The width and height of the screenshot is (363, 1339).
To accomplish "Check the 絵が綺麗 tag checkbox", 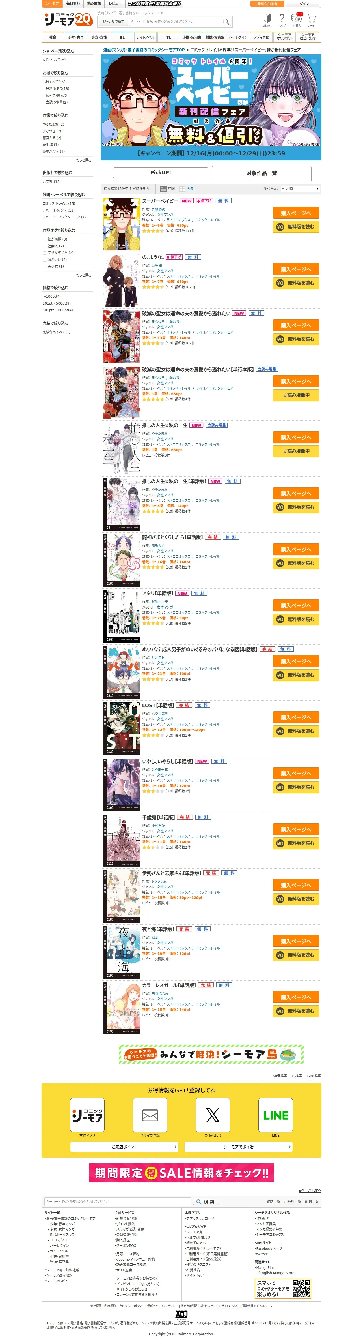I will coord(45,239).
